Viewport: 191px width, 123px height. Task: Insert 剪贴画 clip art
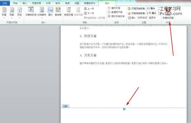[58, 11]
